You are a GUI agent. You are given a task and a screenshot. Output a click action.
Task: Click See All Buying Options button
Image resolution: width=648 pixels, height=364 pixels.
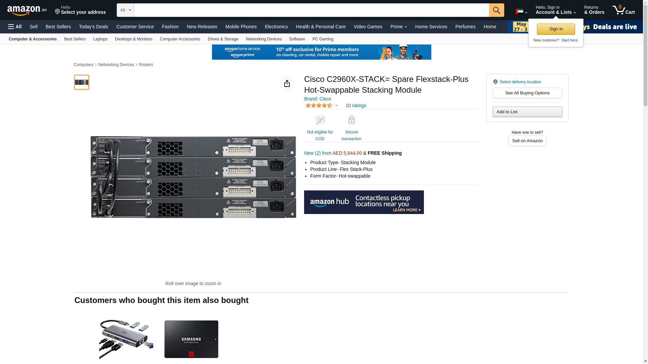click(527, 93)
